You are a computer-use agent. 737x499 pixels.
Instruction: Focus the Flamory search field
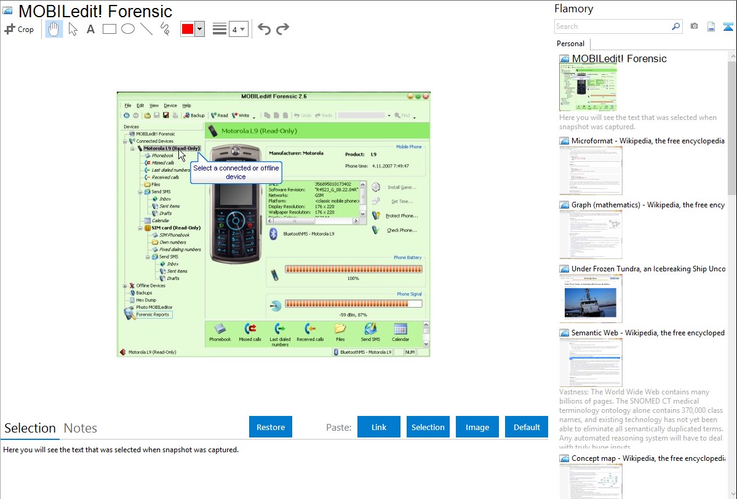[612, 26]
